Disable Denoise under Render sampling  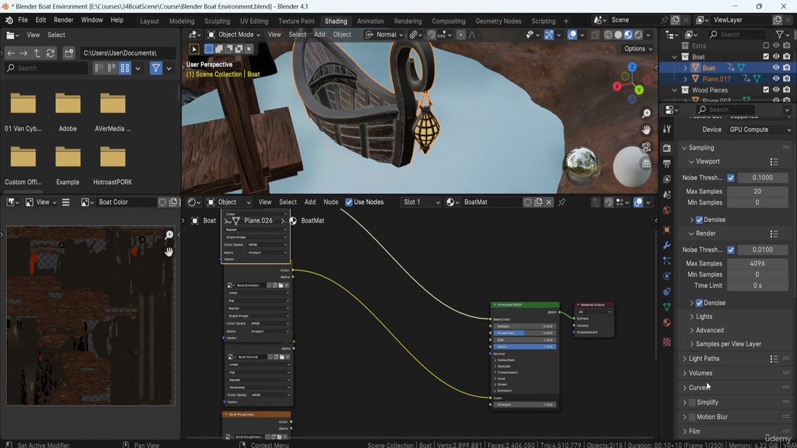click(x=699, y=303)
